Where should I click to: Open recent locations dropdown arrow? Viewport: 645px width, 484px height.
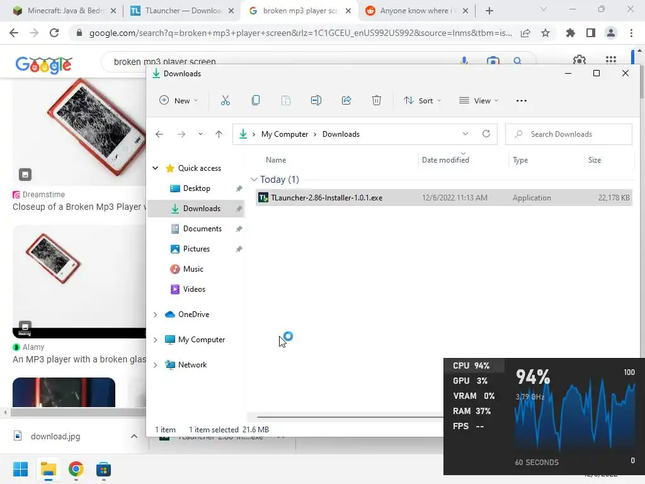pyautogui.click(x=200, y=134)
